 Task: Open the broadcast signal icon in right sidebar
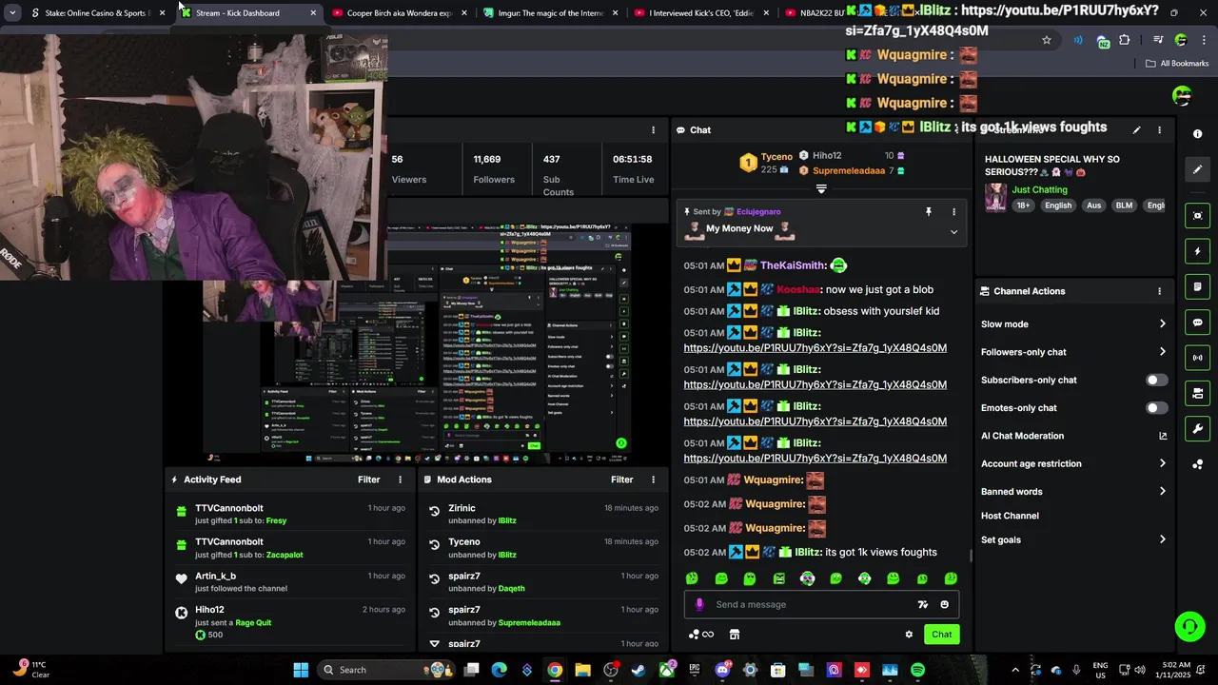coord(1198,358)
